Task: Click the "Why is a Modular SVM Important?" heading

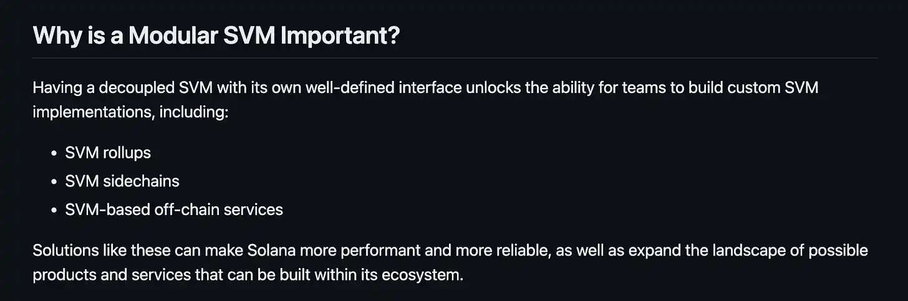Action: (x=216, y=36)
